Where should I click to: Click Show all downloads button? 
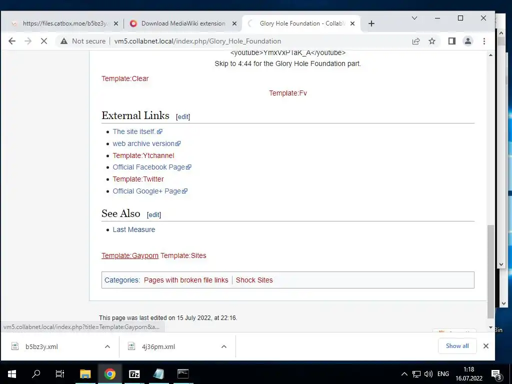[x=457, y=346]
